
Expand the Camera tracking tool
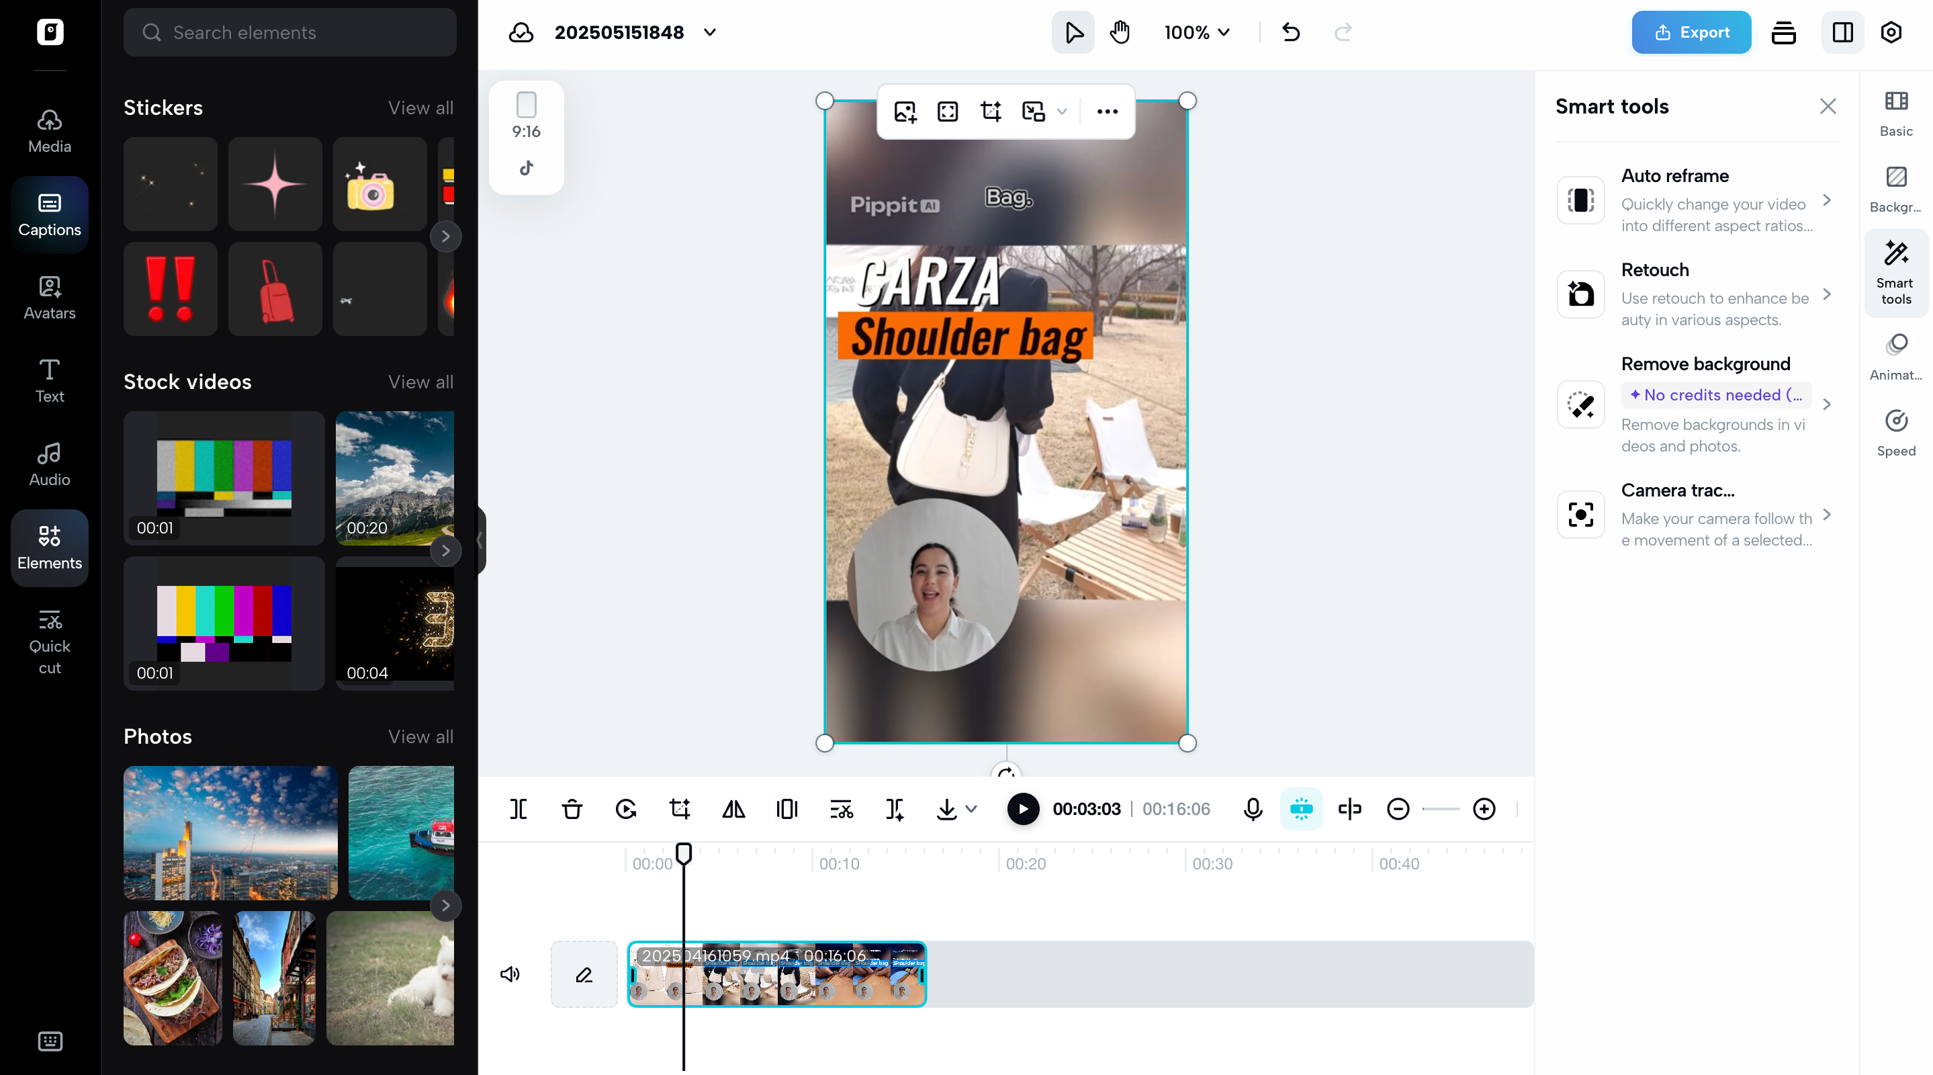click(x=1697, y=514)
